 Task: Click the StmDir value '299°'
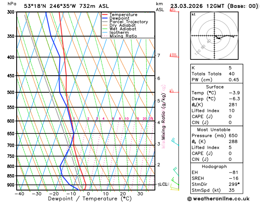click(x=234, y=184)
